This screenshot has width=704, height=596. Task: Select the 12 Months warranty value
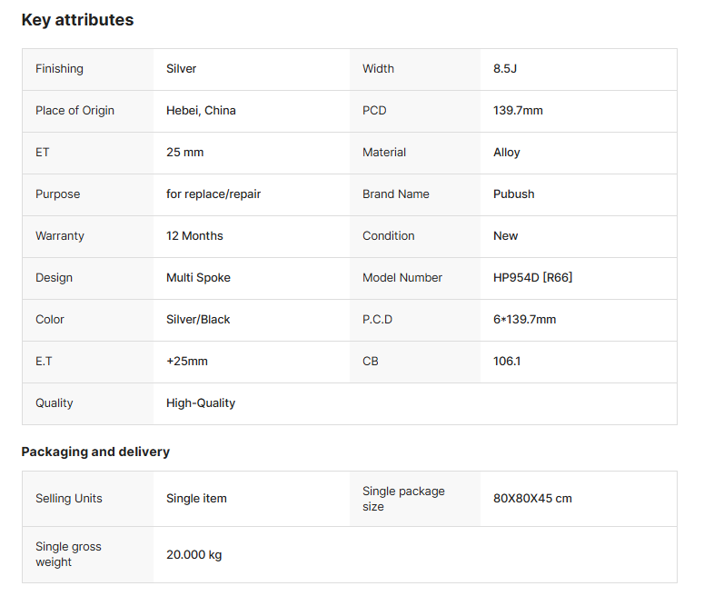194,236
